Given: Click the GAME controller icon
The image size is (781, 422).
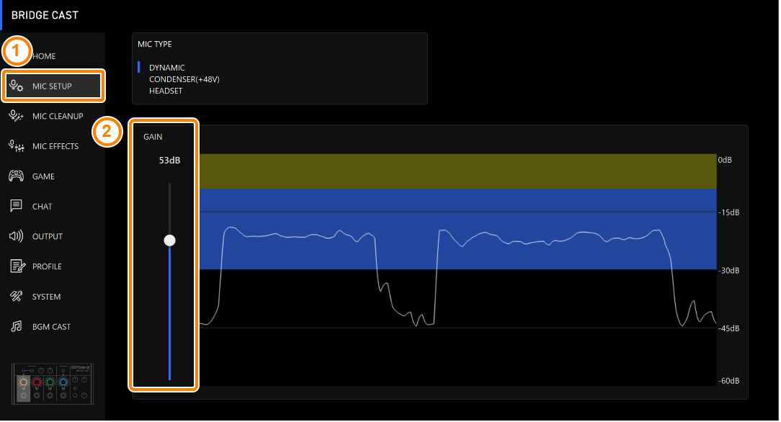Looking at the screenshot, I should pos(16,176).
